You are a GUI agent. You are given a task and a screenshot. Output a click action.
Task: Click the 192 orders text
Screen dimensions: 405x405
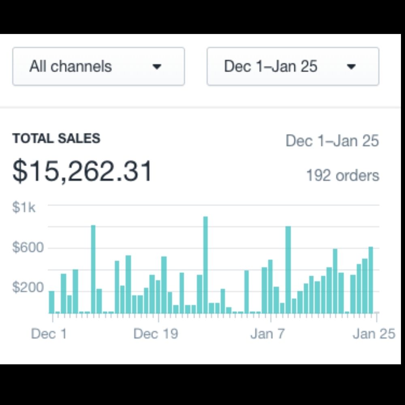[342, 176]
